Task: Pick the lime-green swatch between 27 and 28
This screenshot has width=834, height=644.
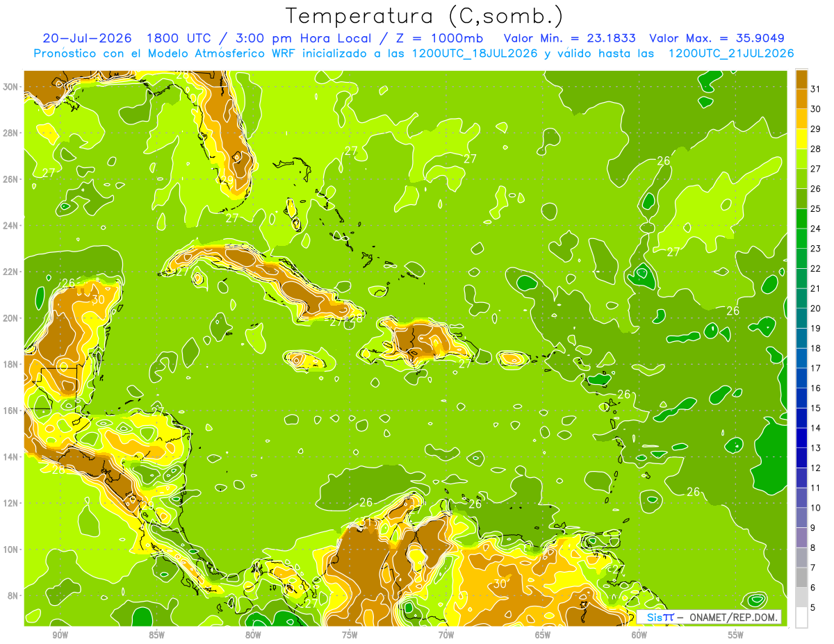Action: (x=801, y=158)
